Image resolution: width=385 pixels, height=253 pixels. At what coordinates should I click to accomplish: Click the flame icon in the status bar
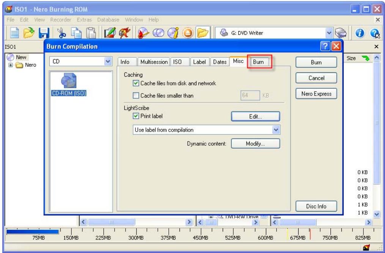click(366, 247)
